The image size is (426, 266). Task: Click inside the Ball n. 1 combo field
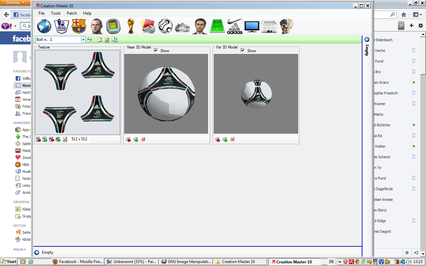click(59, 40)
